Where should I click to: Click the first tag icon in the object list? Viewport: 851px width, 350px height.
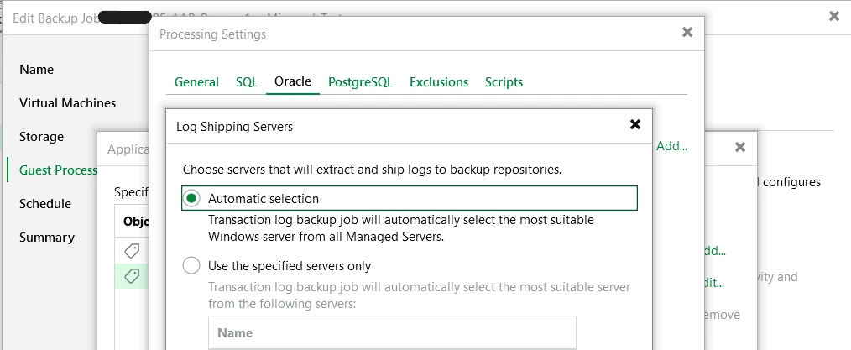tap(131, 251)
